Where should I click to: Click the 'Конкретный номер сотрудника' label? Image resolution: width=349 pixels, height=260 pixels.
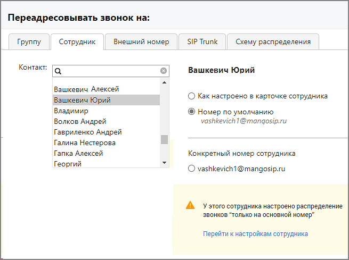click(x=242, y=154)
